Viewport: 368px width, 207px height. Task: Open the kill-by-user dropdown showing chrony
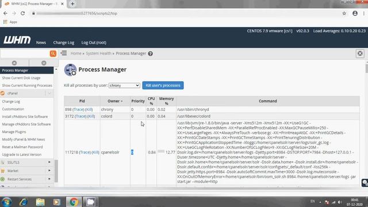[x=124, y=86]
